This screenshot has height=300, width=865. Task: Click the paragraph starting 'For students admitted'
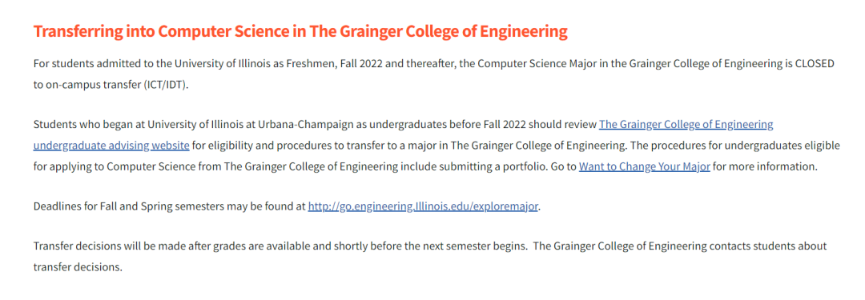pos(433,74)
